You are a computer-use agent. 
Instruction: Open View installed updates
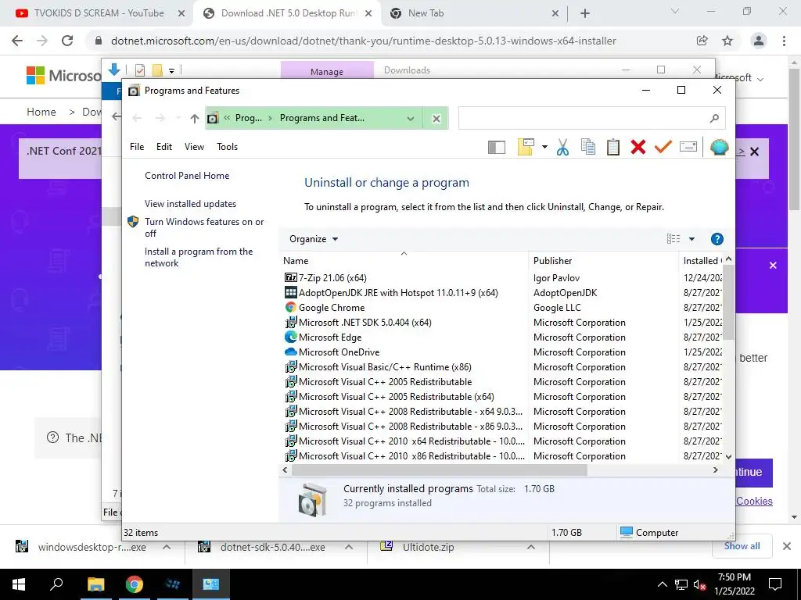pyautogui.click(x=191, y=204)
